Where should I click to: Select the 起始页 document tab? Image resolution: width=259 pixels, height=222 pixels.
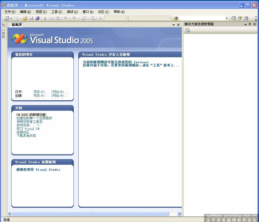17,25
